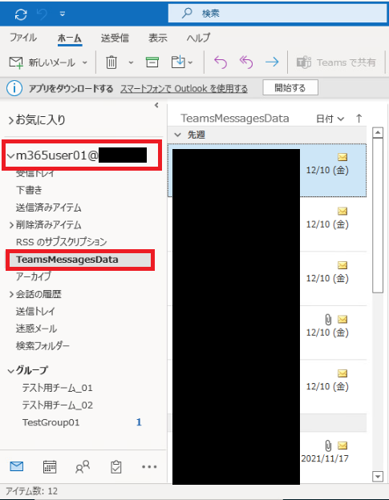Switch to the 送受信 ribbon tab
The image size is (389, 500).
coord(115,38)
